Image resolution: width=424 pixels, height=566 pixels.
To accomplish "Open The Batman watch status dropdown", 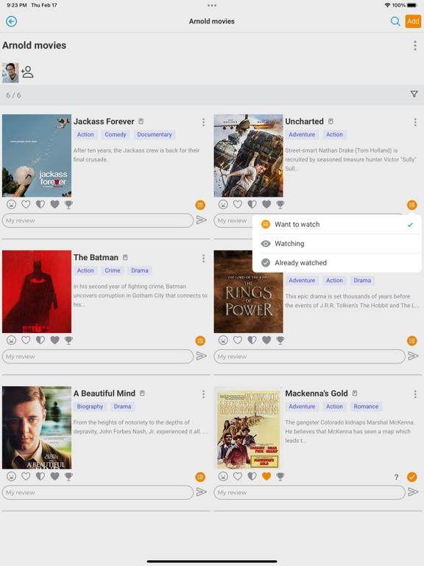I will (x=200, y=340).
